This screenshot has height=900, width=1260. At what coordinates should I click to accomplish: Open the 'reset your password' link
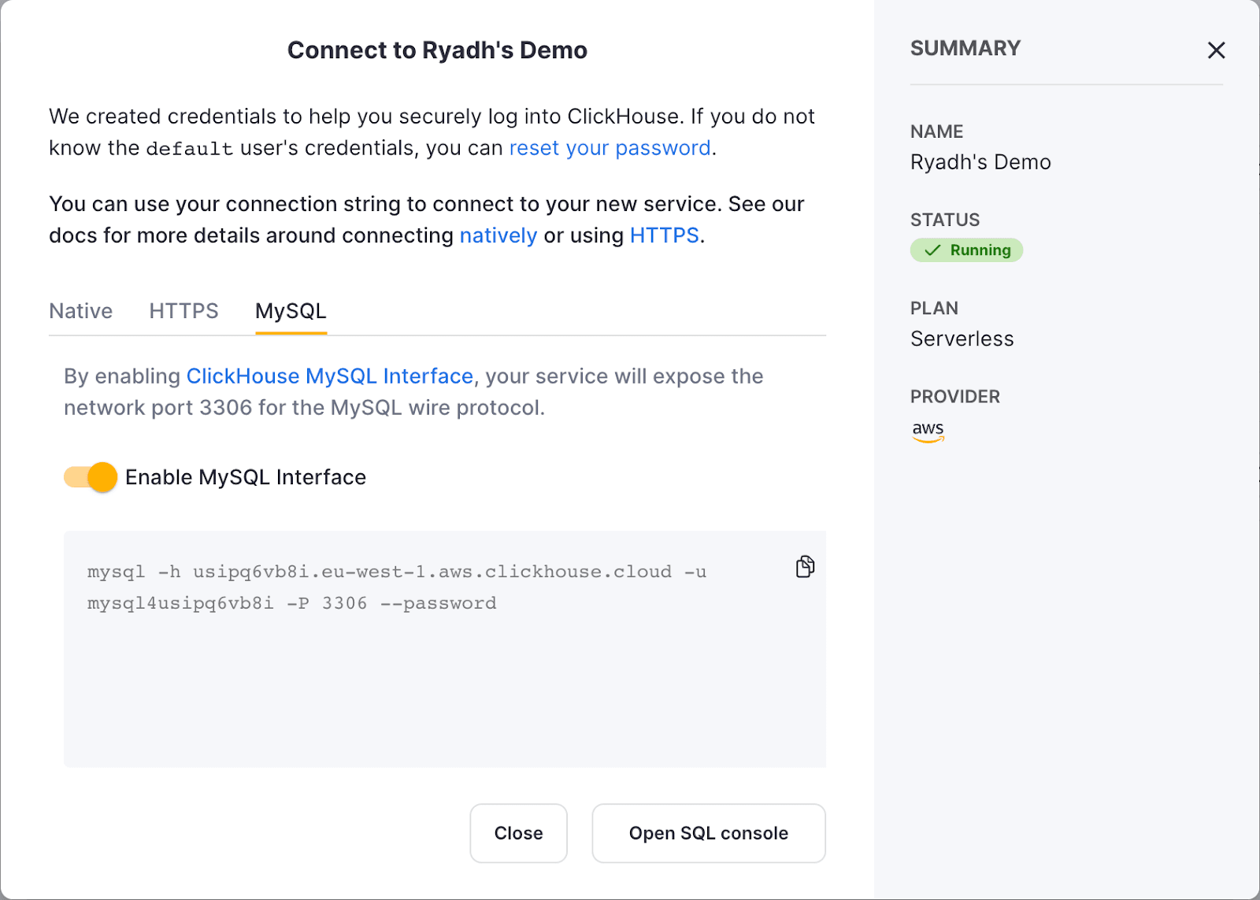pos(610,148)
